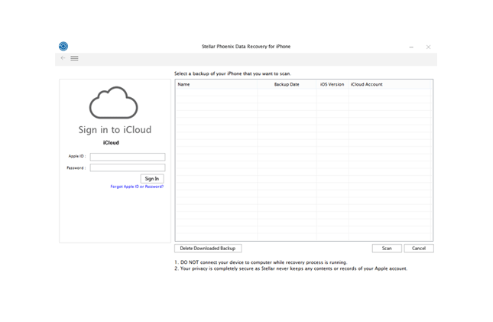Click the 'DO NOT connect your device' note
Screen dimensions: 493x322
[261, 262]
